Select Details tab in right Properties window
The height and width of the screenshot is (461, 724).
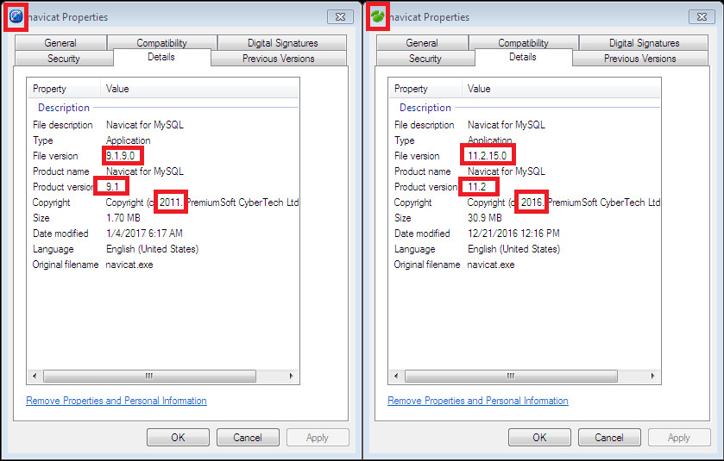[523, 57]
